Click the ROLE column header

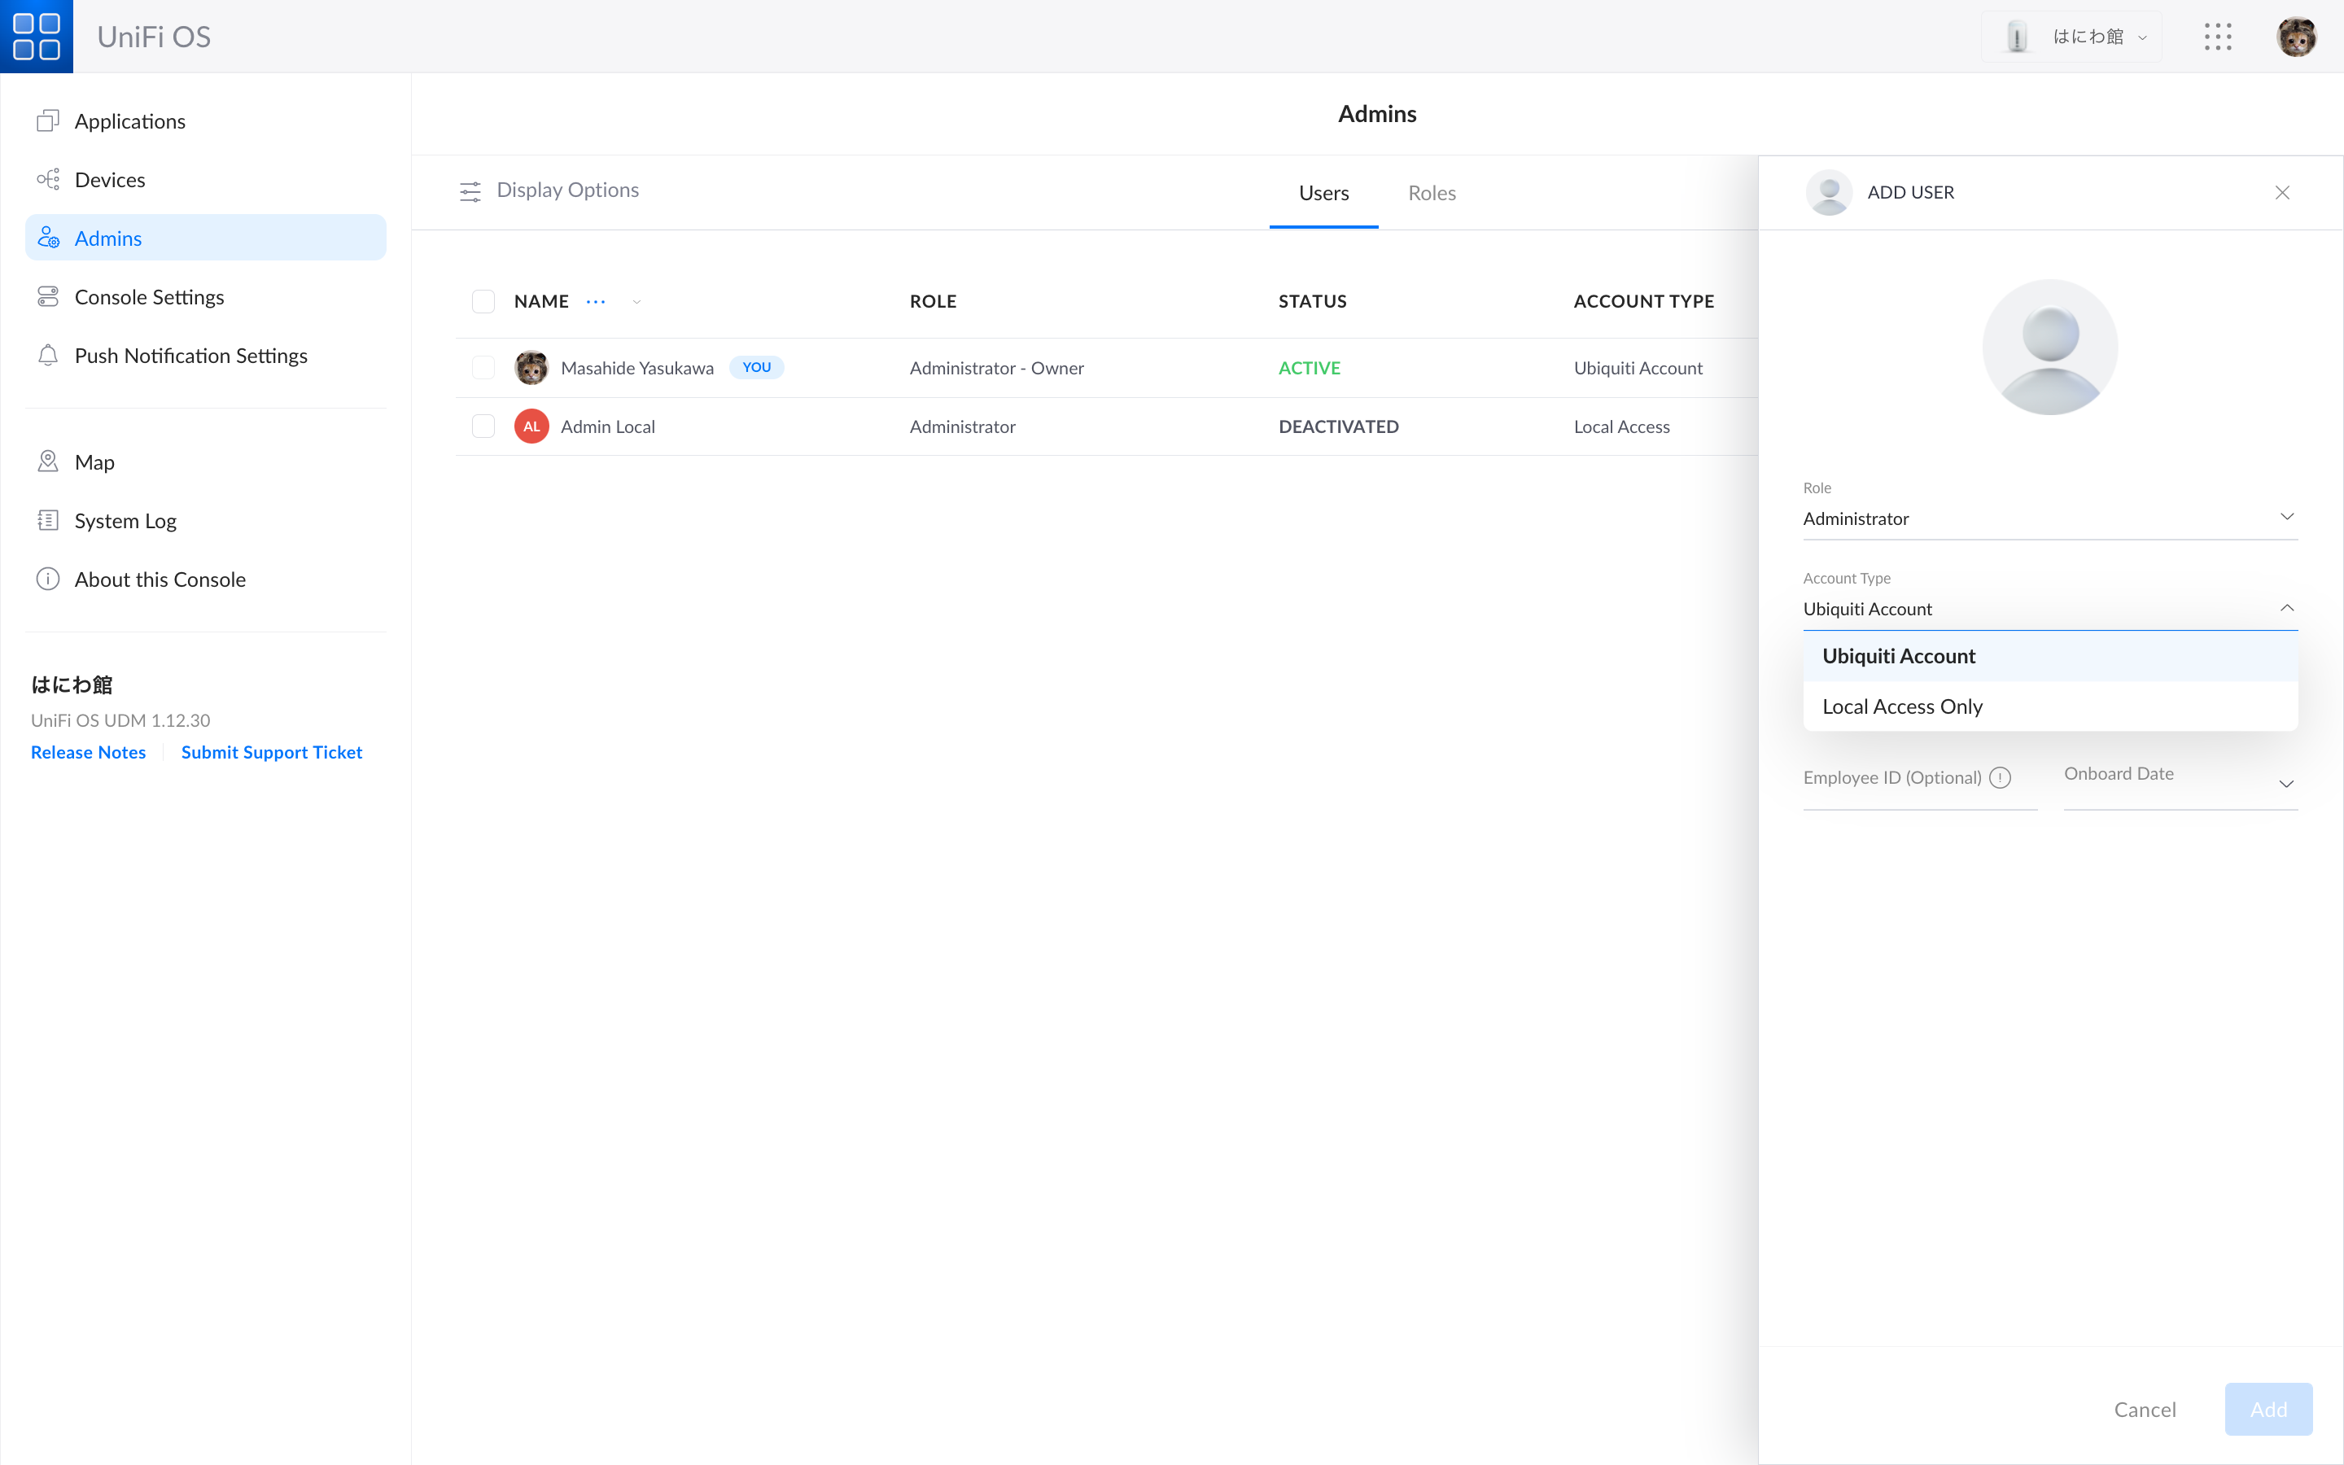pyautogui.click(x=933, y=301)
